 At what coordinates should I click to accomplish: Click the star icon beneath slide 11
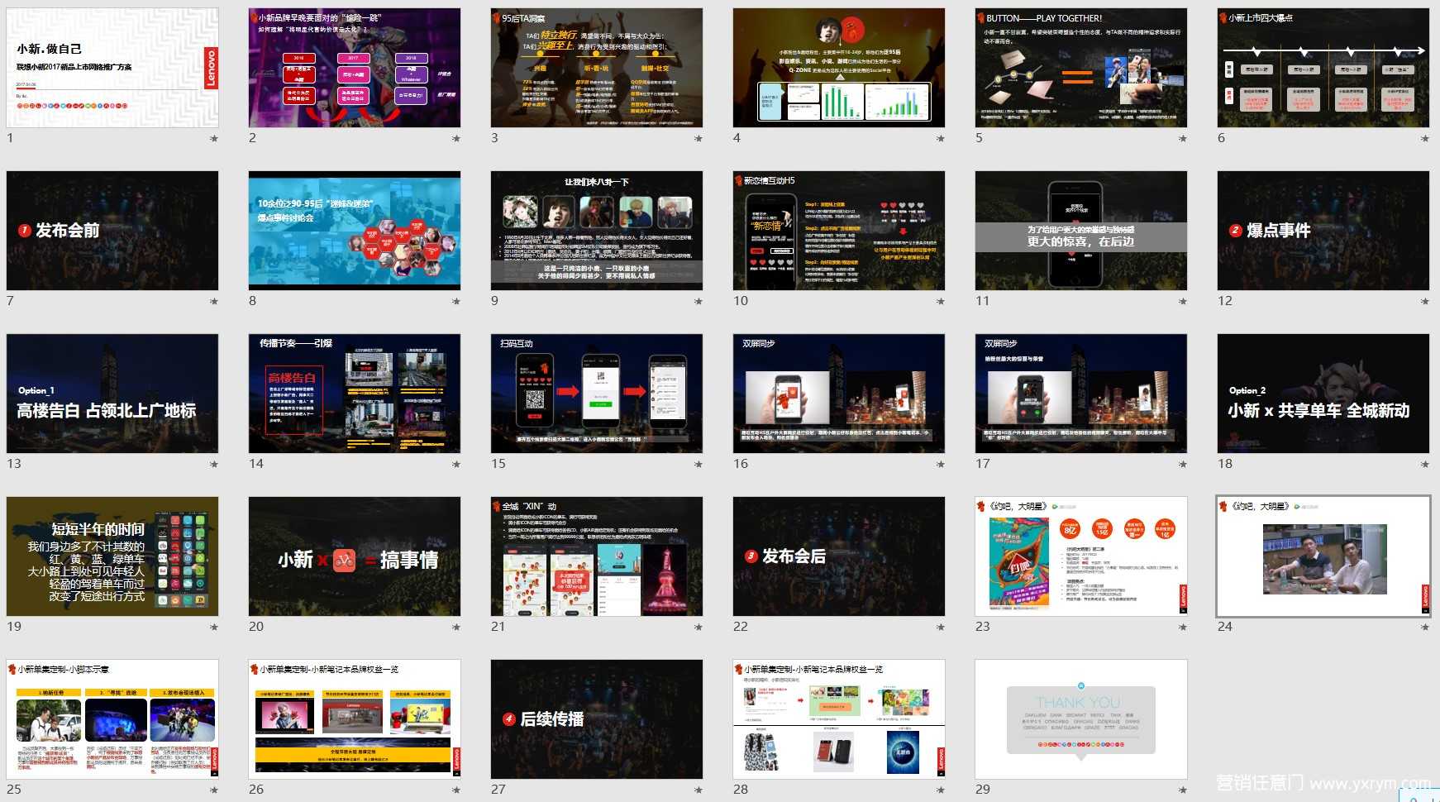tap(1183, 302)
